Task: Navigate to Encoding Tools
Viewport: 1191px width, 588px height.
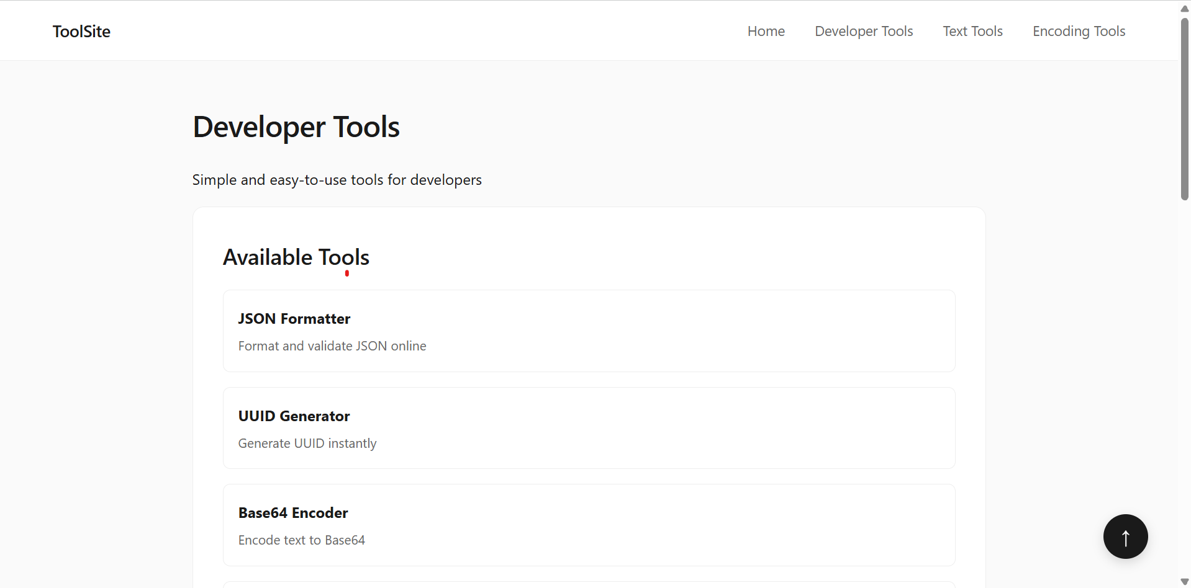Action: 1079,32
